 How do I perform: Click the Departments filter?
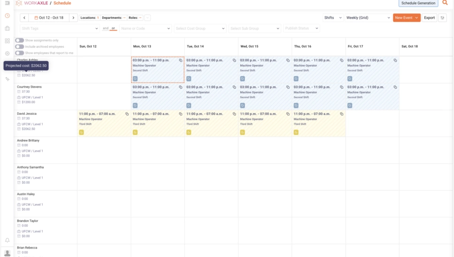pyautogui.click(x=113, y=18)
